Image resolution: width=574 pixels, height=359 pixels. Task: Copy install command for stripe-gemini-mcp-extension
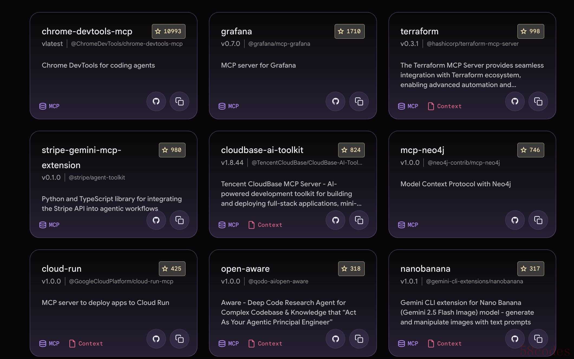tap(179, 220)
